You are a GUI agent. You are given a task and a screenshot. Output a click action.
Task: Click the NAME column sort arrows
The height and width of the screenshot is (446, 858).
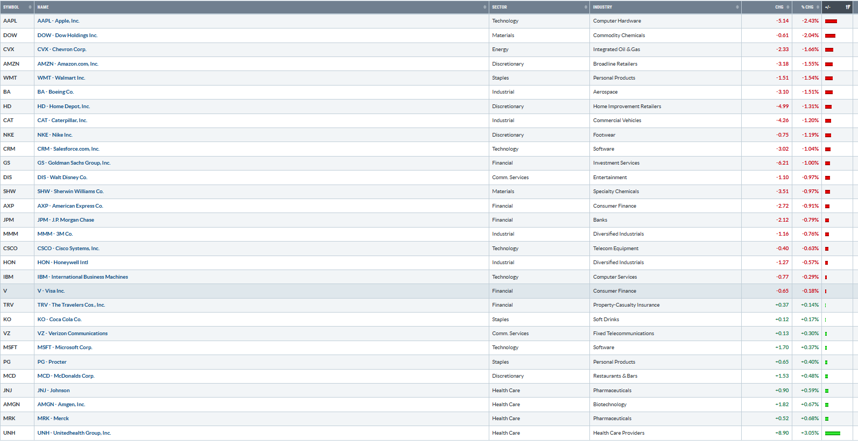pos(485,7)
